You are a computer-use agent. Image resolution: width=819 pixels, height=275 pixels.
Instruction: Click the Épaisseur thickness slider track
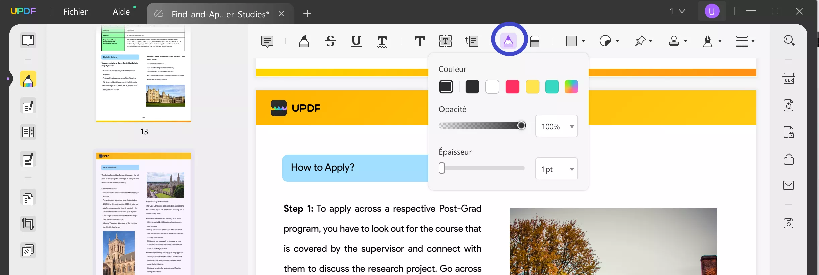[482, 168]
